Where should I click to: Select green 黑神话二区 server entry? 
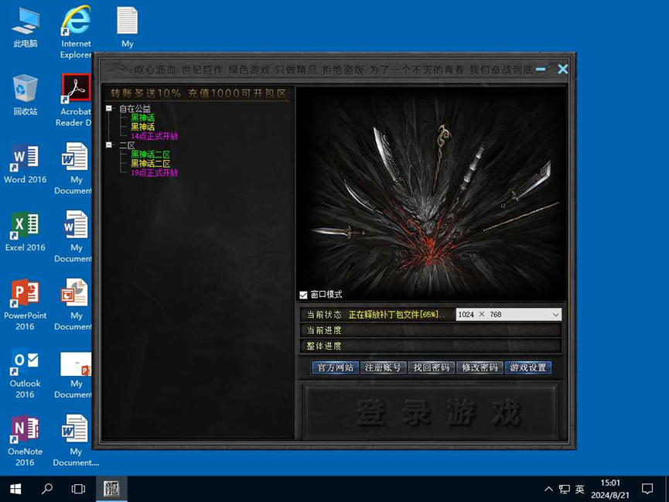coord(150,155)
